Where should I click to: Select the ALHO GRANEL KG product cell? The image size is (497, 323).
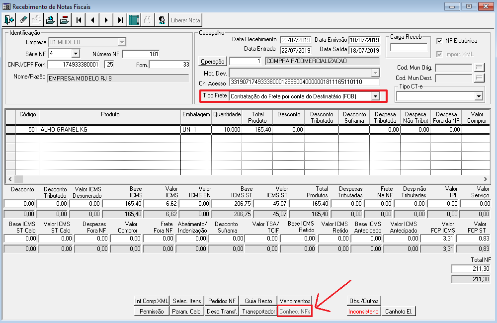coord(110,129)
